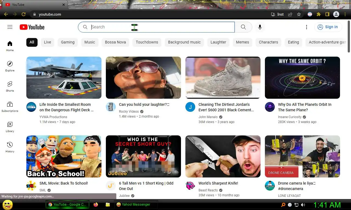351x210 pixels.
Task: Select the Characters filter chip
Action: 268,42
